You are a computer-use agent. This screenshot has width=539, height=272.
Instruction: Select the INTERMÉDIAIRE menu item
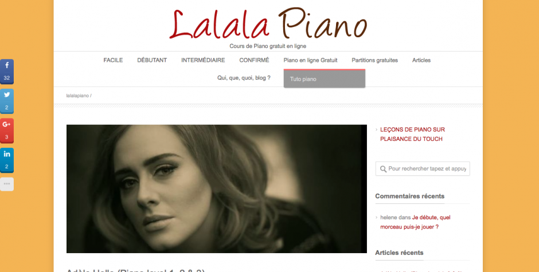point(203,60)
